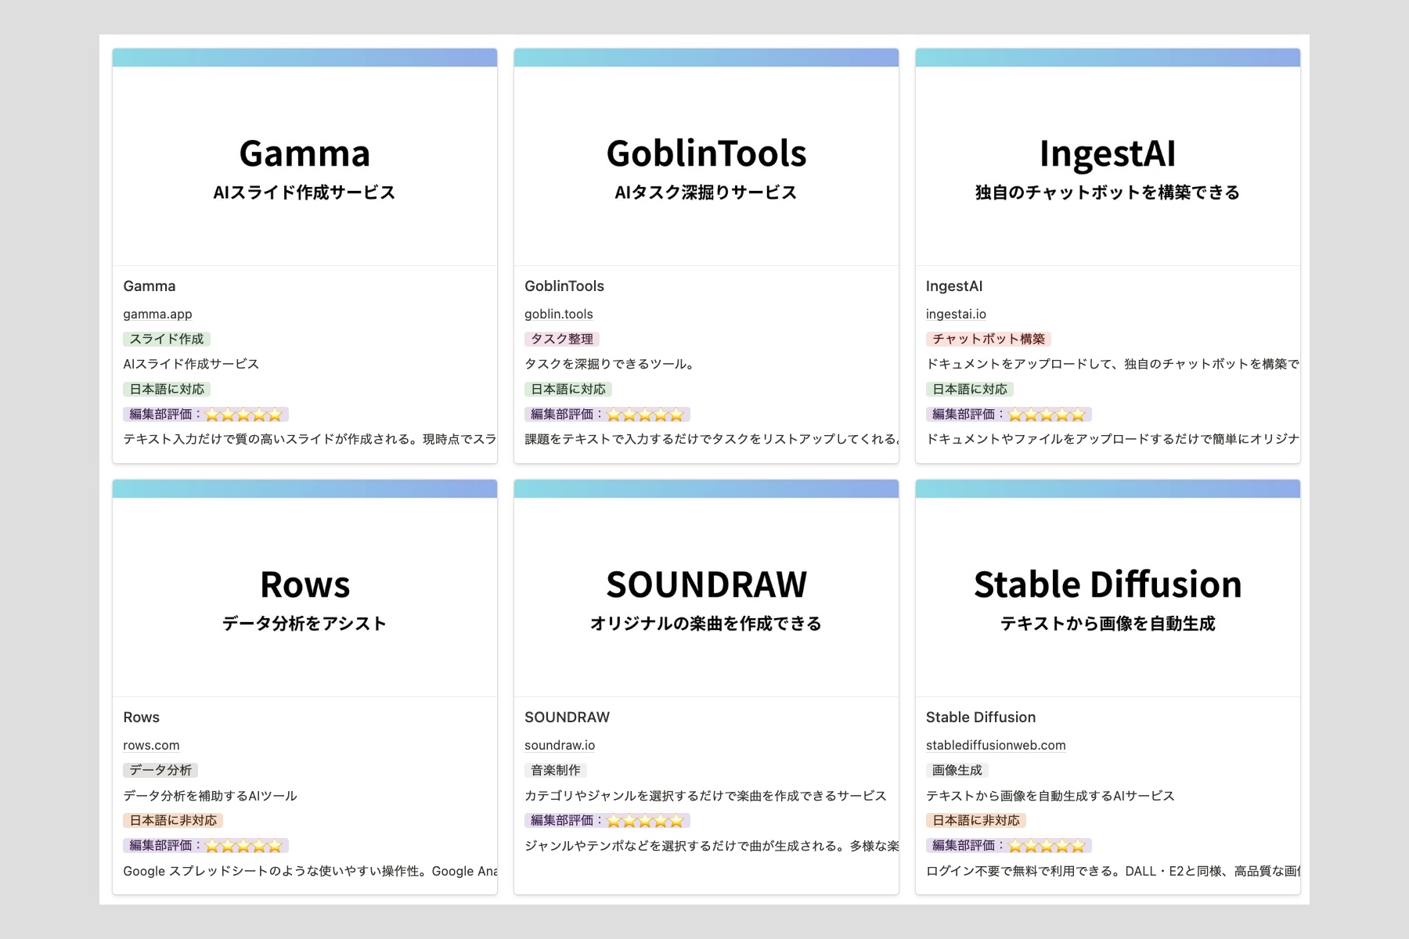Open the Gamma card cover image
This screenshot has height=939, width=1409.
point(305,157)
